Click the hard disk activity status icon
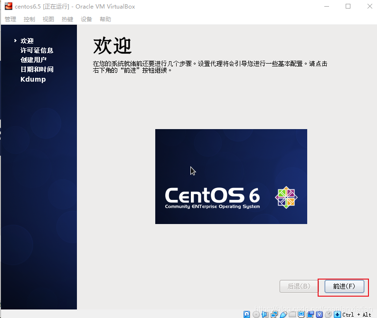The height and width of the screenshot is (318, 377). 247,314
